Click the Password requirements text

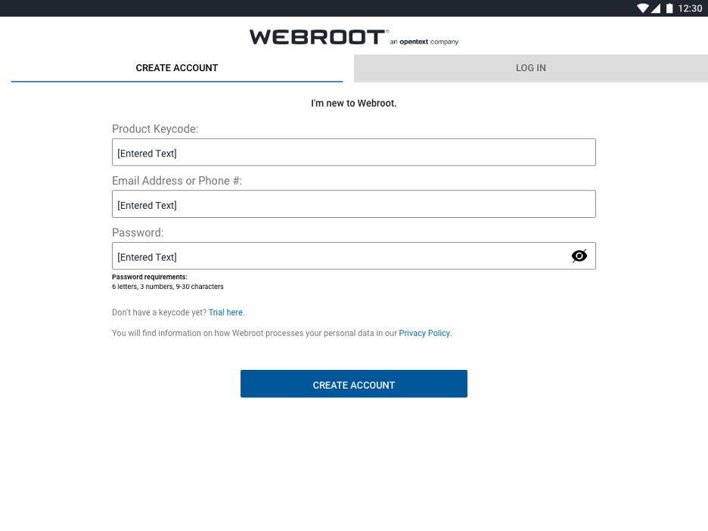pos(168,282)
